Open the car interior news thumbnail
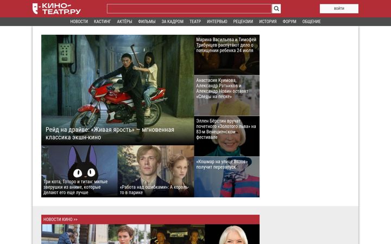The width and height of the screenshot is (391, 244). point(178,234)
